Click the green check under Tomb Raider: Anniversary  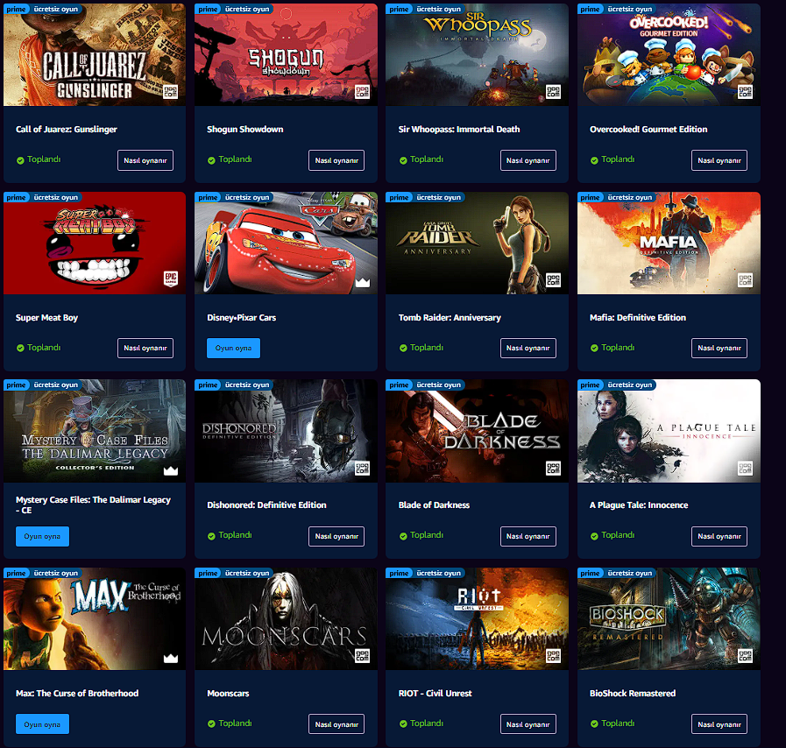click(403, 349)
